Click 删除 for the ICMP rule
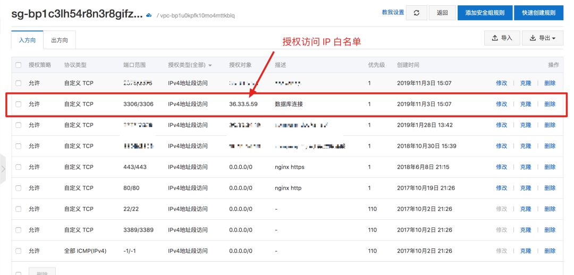The image size is (574, 275). [x=550, y=251]
